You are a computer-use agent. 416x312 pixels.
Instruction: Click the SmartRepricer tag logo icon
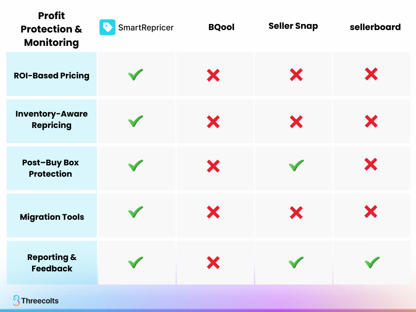(107, 27)
